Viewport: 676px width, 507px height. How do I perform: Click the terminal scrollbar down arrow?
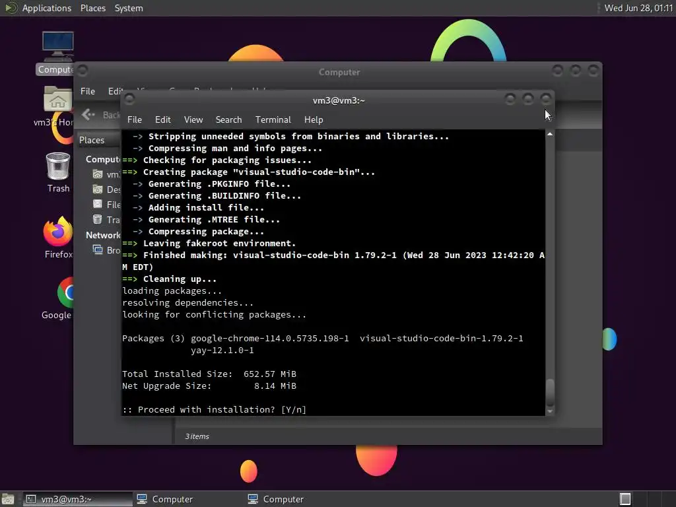click(550, 411)
